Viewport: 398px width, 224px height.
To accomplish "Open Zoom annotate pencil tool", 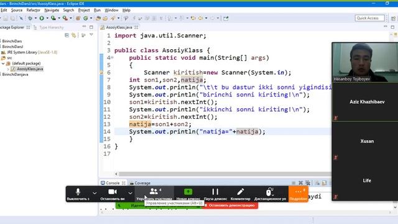I will click(241, 194).
